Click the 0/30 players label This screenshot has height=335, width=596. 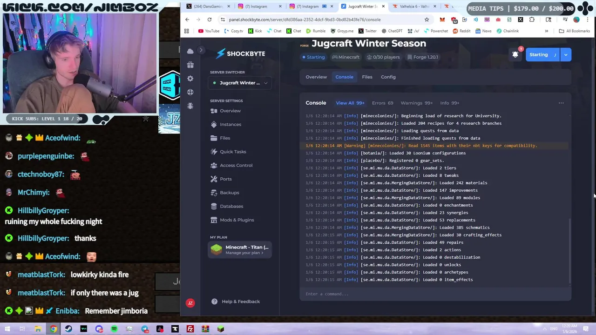coord(383,57)
